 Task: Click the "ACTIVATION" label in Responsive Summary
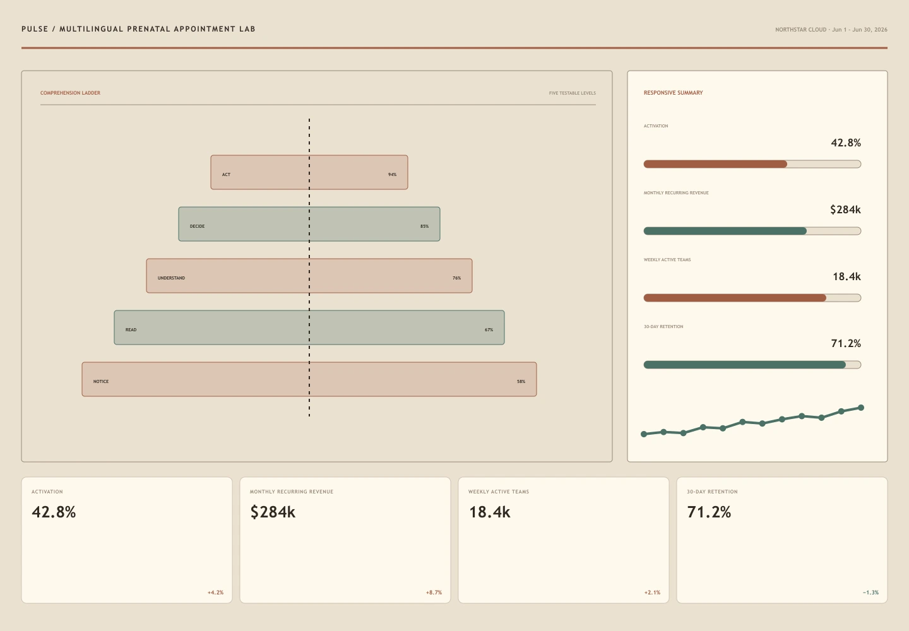(x=656, y=126)
